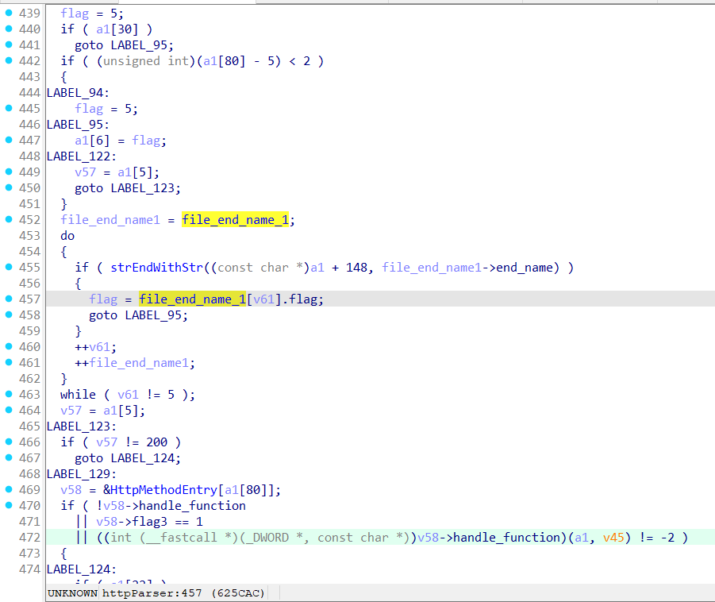Select LABEL_122 label definition
The height and width of the screenshot is (602, 715).
click(x=82, y=156)
